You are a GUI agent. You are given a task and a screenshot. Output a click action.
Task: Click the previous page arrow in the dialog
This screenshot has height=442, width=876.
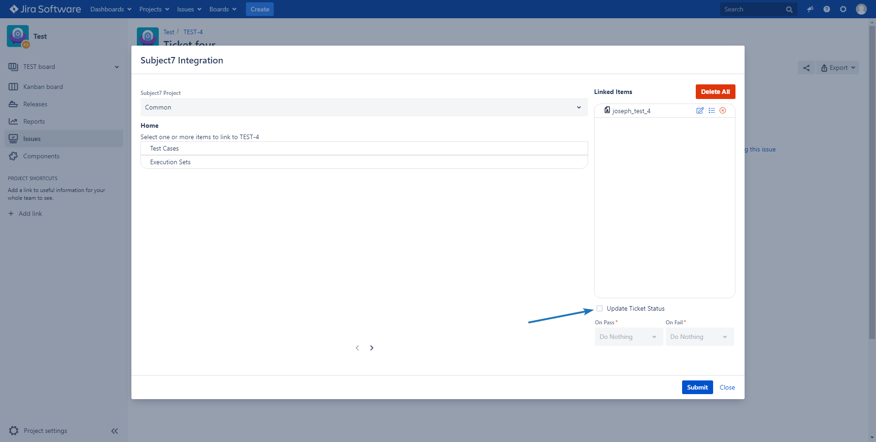(357, 348)
